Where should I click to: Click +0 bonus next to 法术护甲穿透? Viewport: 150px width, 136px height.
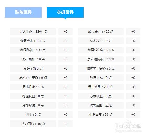pyautogui.click(x=66, y=78)
